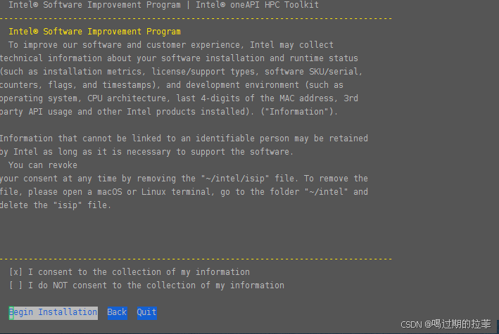Click the "I consent to the collection" label text
This screenshot has height=334, width=499.
tap(139, 272)
